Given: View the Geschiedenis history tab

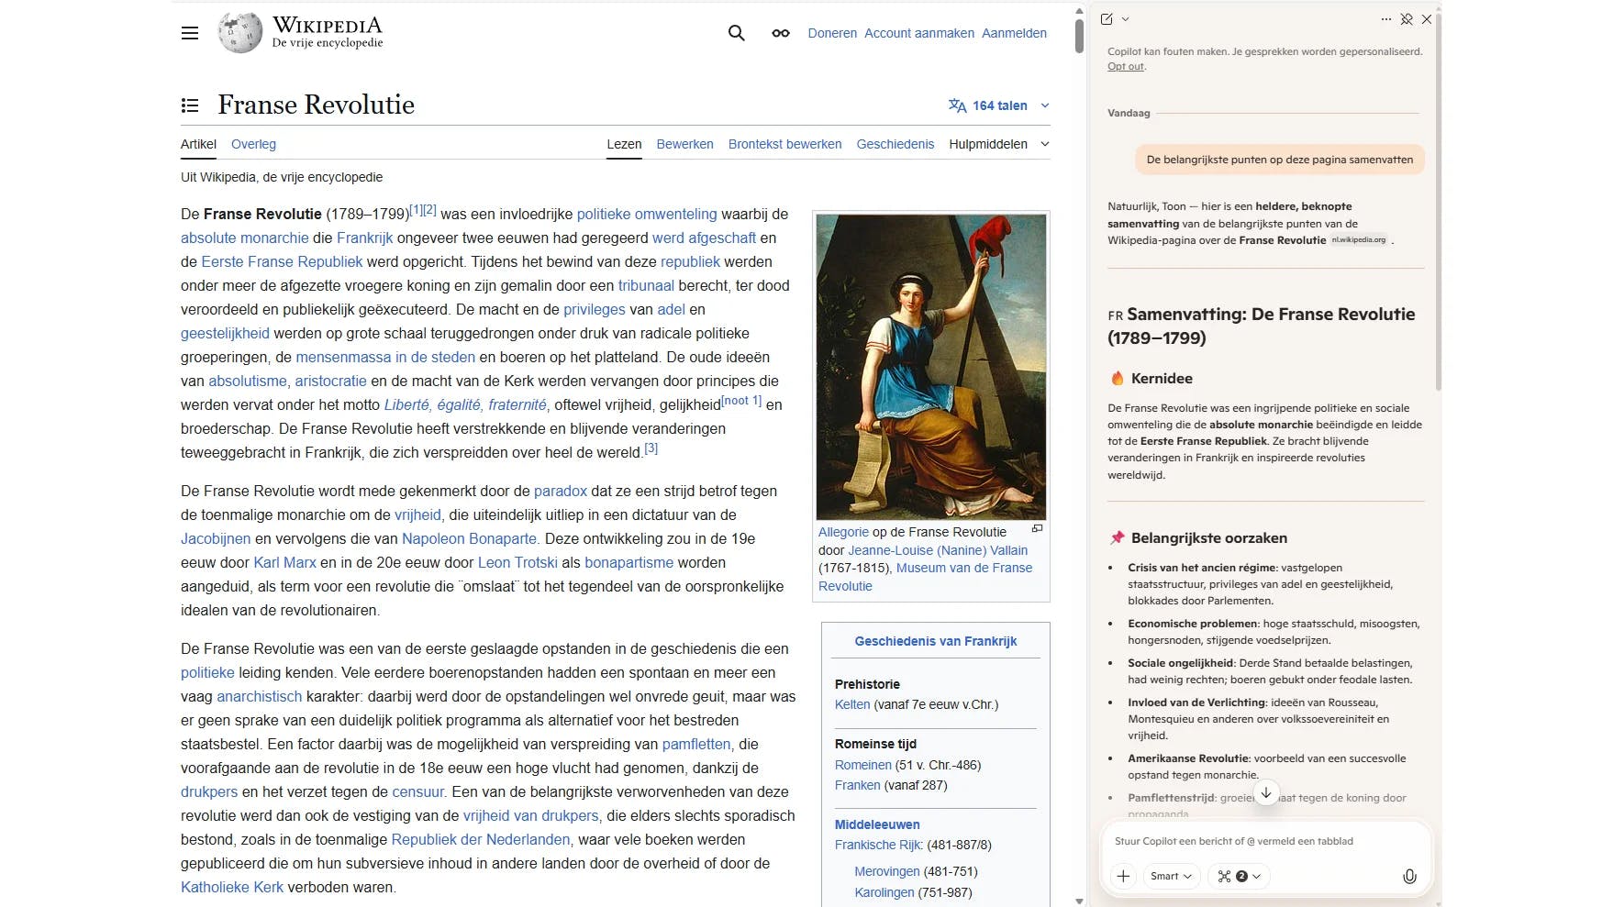Looking at the screenshot, I should 895,144.
